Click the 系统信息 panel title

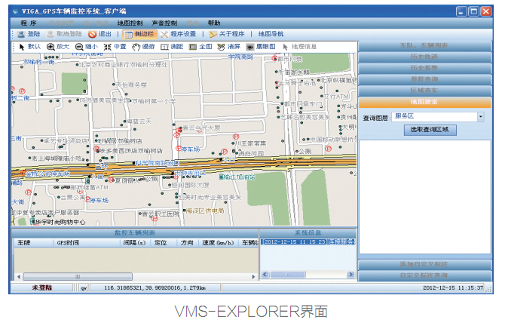308,232
